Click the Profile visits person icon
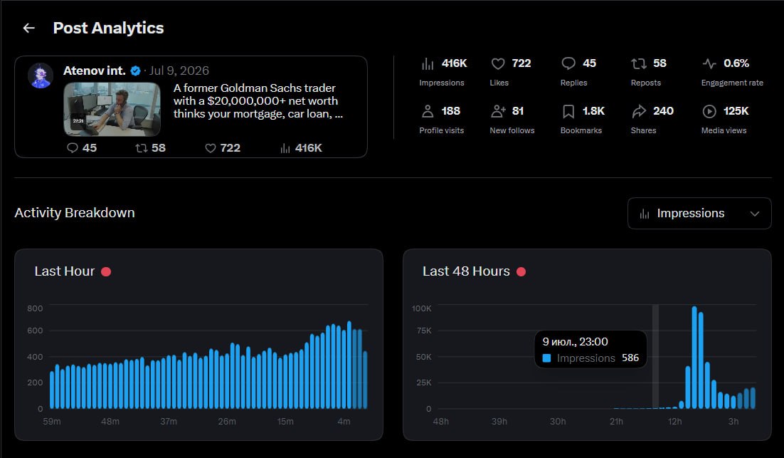This screenshot has height=458, width=784. coord(428,111)
